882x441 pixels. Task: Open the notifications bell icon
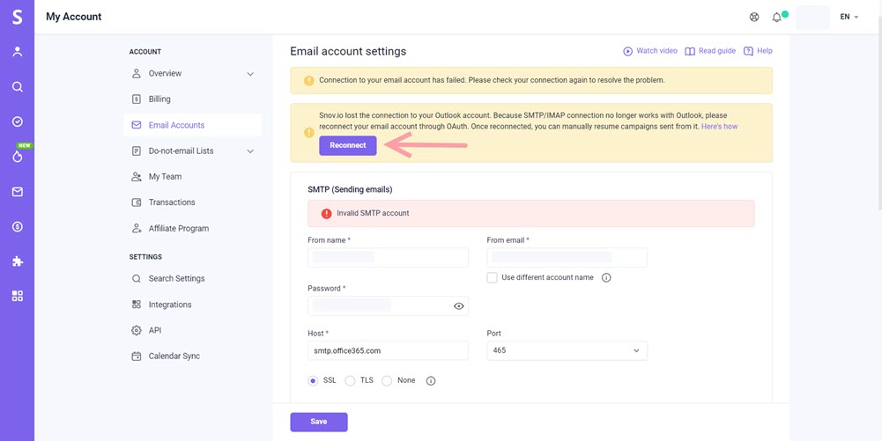pos(777,18)
